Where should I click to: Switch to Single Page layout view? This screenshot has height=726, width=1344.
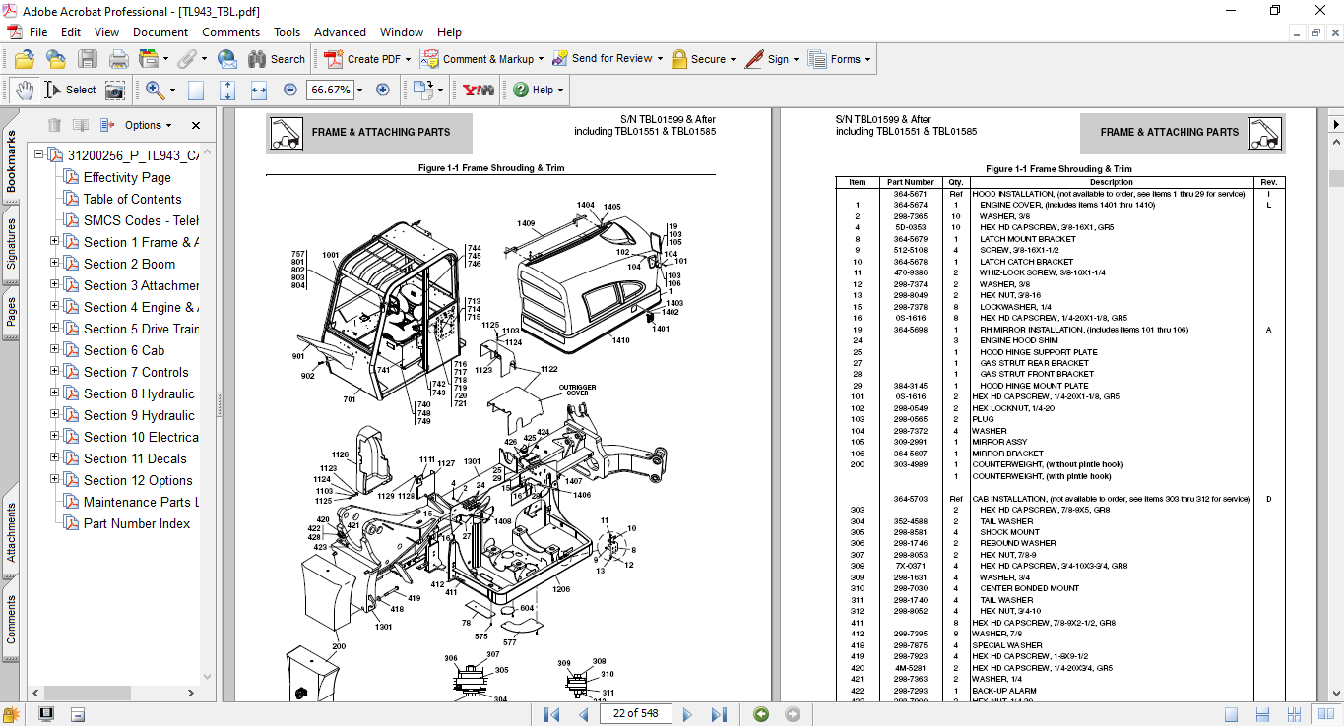(x=1231, y=714)
